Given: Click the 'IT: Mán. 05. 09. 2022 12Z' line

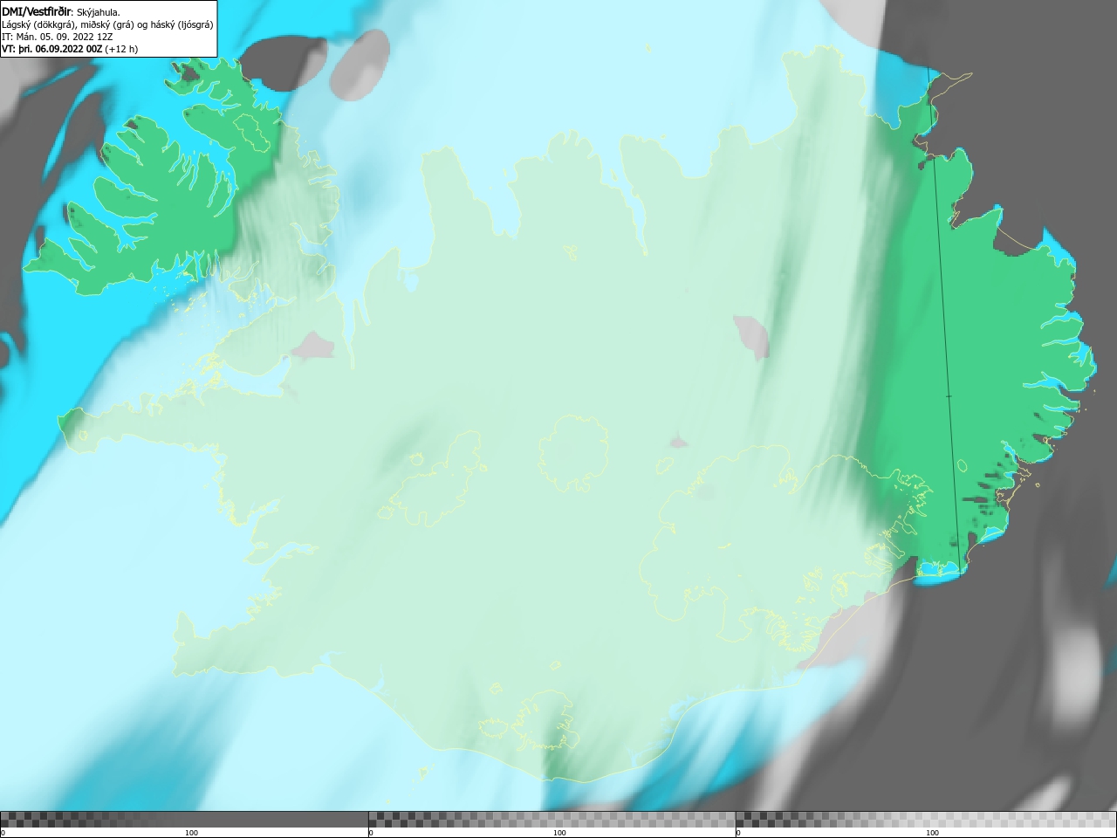Looking at the screenshot, I should tap(57, 37).
